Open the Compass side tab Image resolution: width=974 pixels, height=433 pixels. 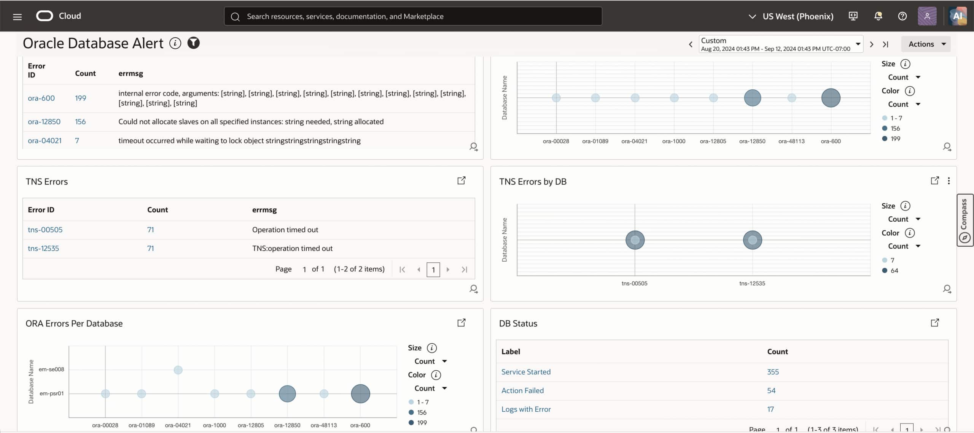[965, 220]
